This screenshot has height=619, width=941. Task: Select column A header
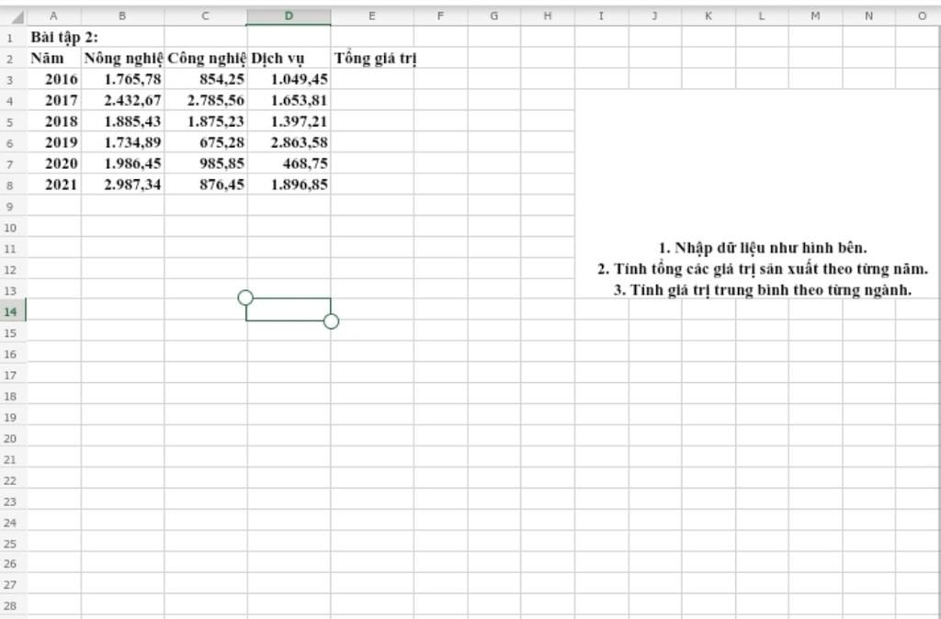pos(54,17)
